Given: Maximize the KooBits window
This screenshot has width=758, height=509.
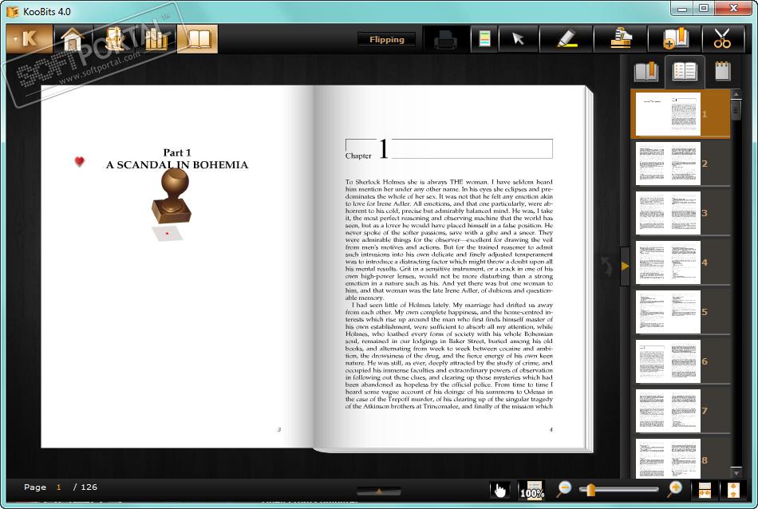Looking at the screenshot, I should [x=704, y=8].
